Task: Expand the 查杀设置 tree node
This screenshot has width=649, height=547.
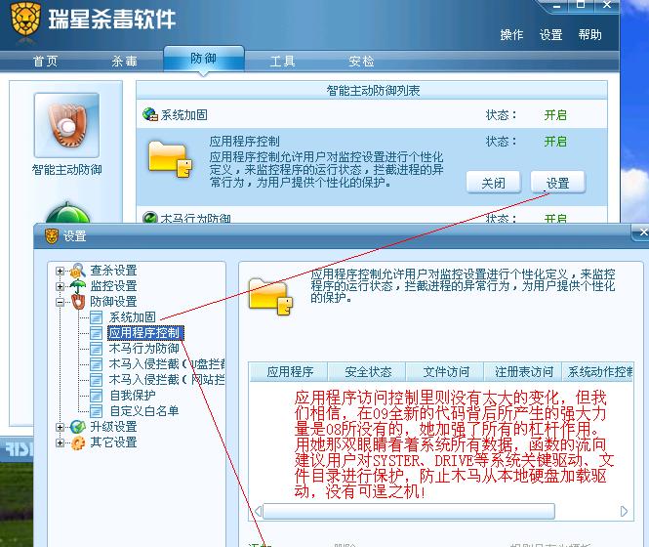Action: pyautogui.click(x=60, y=271)
